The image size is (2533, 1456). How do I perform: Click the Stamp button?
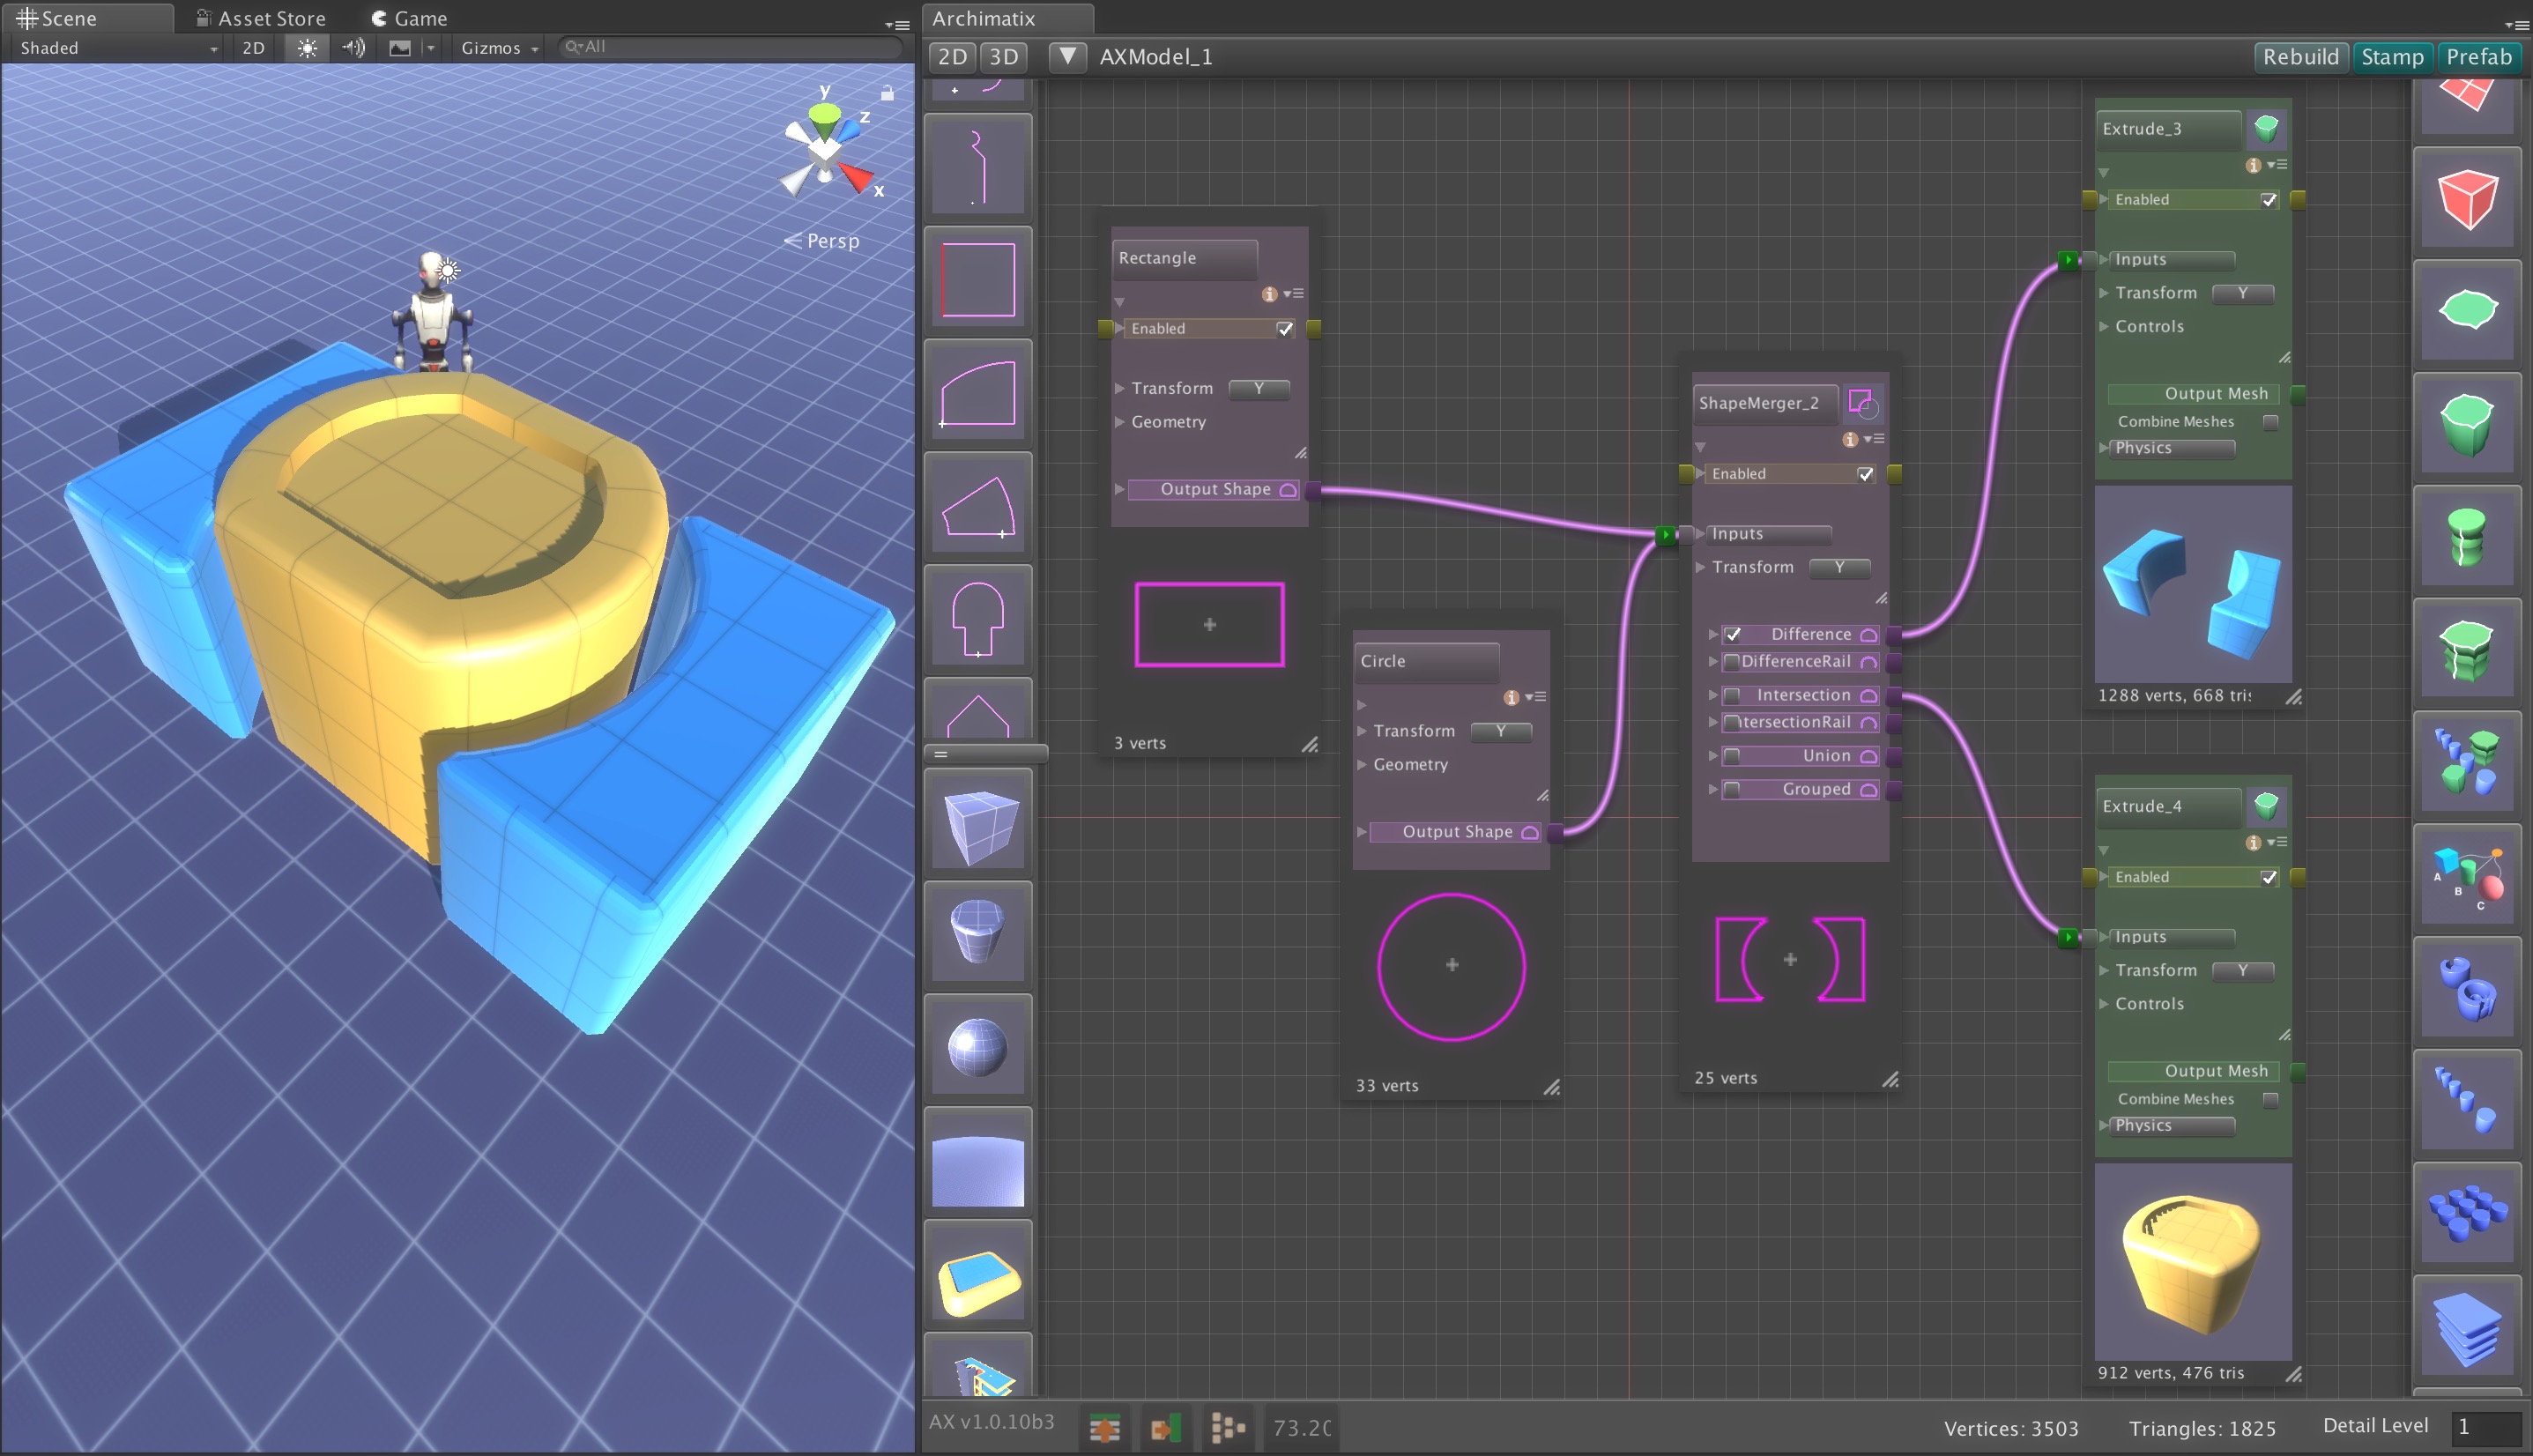tap(2392, 57)
